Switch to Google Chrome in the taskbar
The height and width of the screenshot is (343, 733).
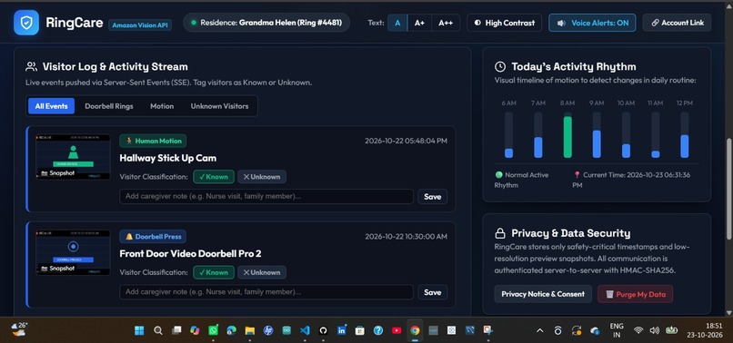click(415, 330)
